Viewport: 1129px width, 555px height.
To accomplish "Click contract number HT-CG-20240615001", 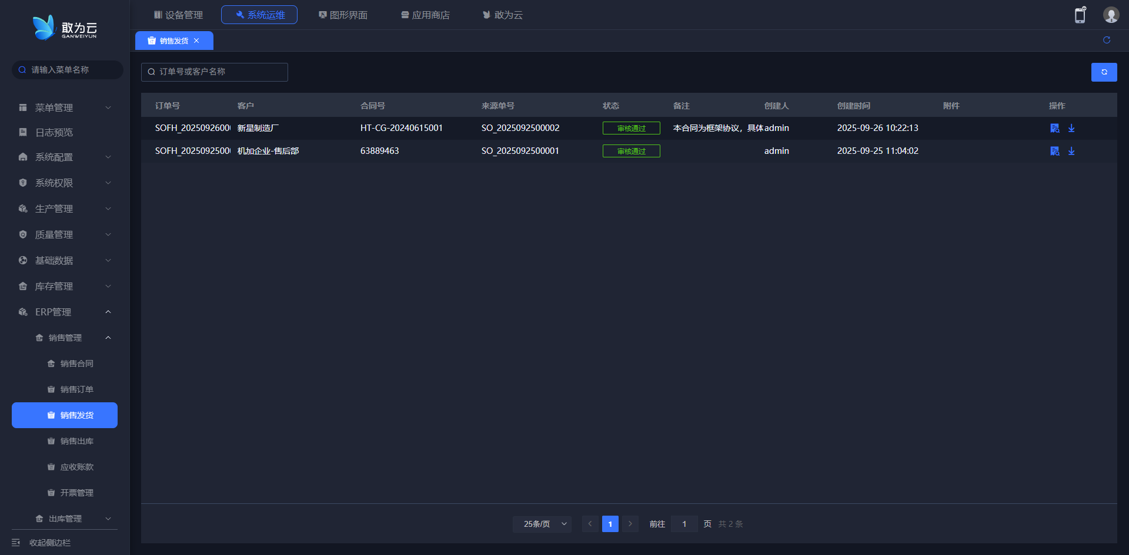I will click(402, 128).
